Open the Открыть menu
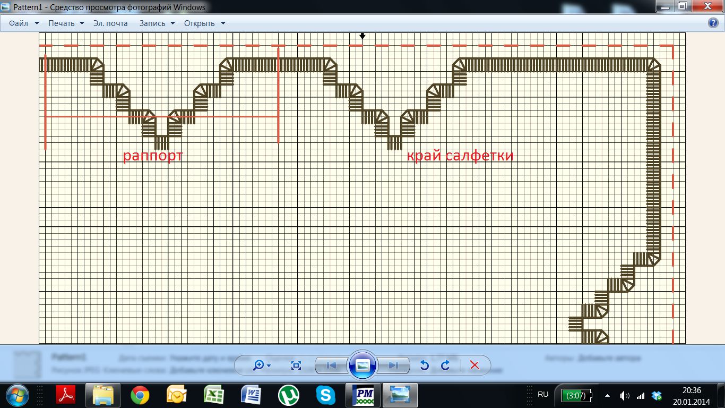 point(204,23)
